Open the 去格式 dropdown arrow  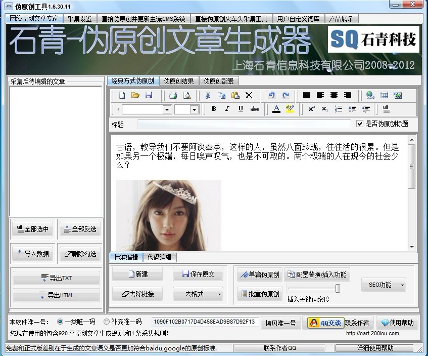pos(219,294)
